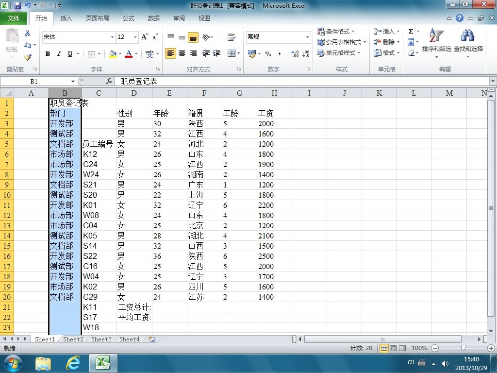Apply the red font color A

pyautogui.click(x=128, y=54)
